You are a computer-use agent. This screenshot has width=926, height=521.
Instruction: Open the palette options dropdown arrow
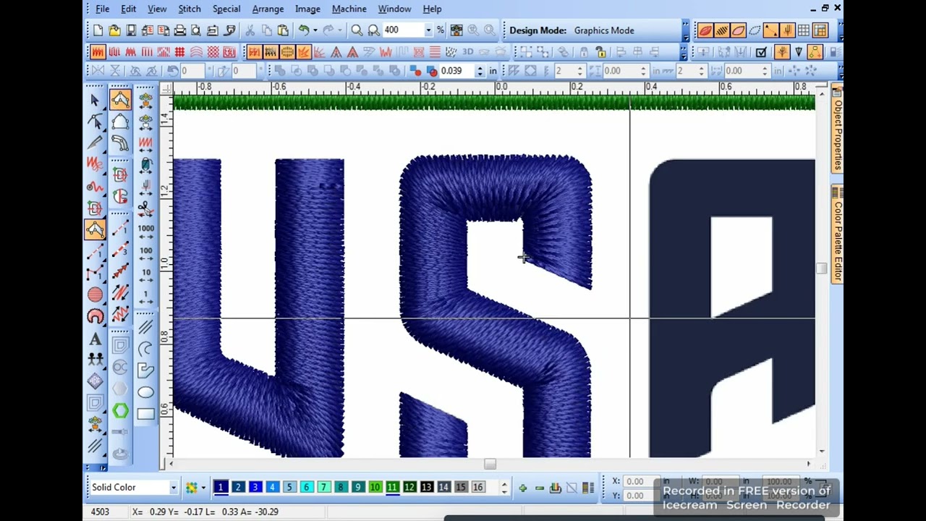tap(203, 488)
